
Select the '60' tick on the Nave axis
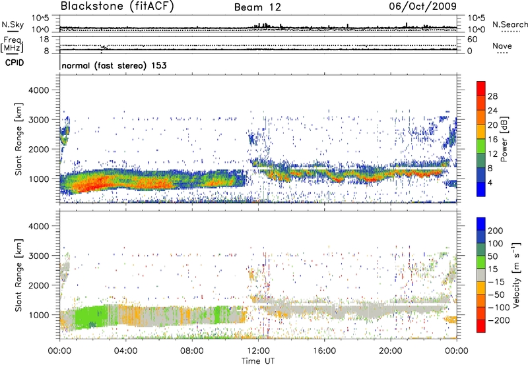click(x=472, y=40)
